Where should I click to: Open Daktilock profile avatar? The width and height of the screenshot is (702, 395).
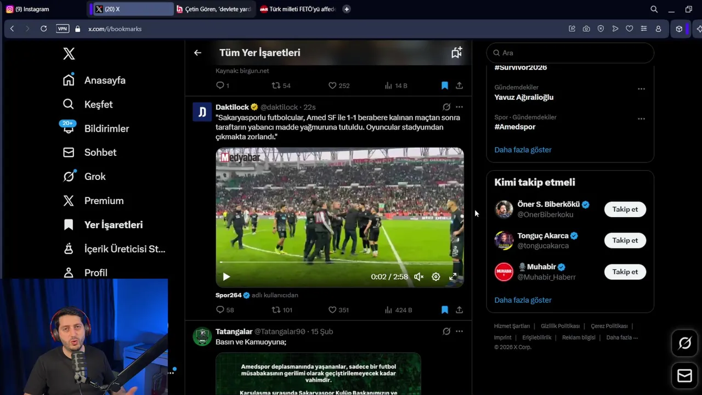[x=202, y=112]
